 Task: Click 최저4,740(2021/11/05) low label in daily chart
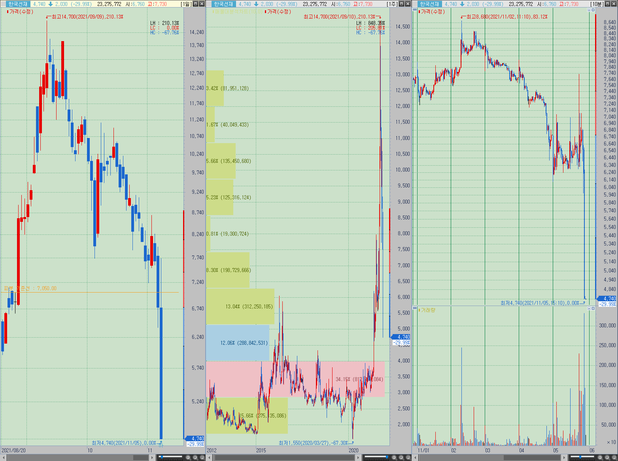124,443
